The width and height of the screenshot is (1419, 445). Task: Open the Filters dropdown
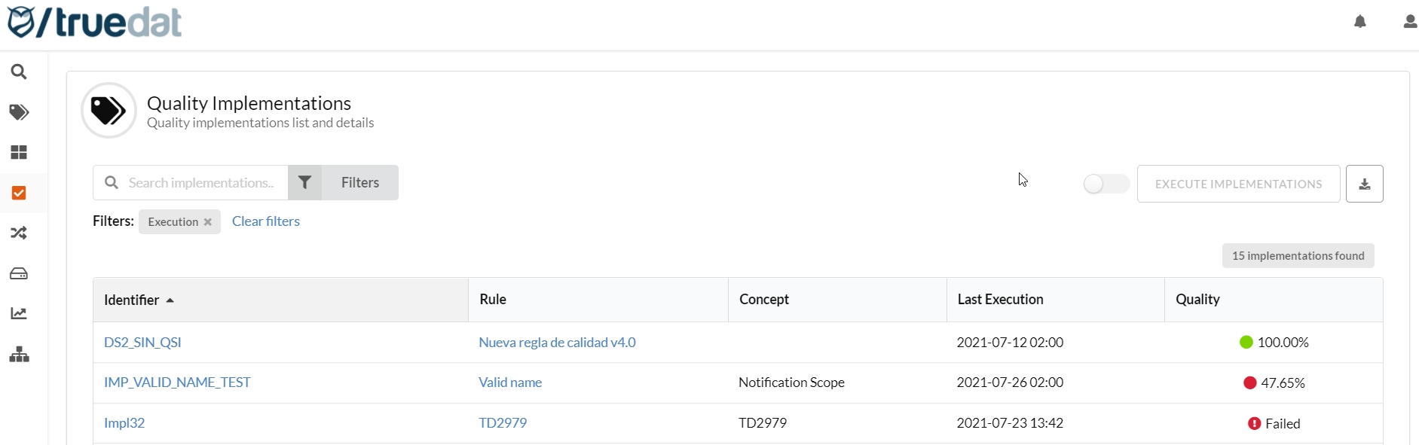(344, 183)
